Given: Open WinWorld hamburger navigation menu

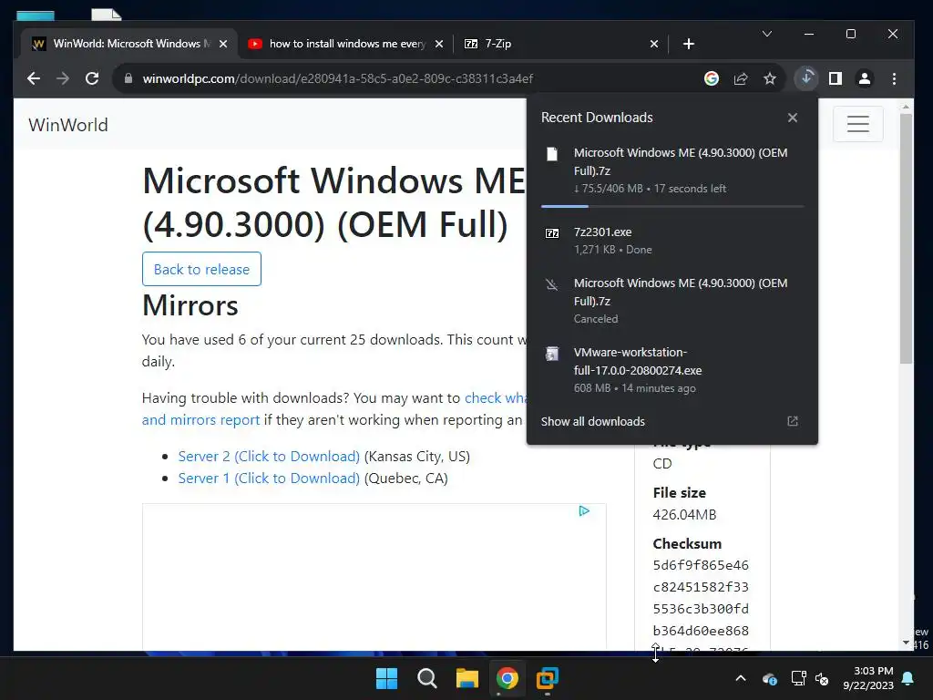Looking at the screenshot, I should click(858, 124).
